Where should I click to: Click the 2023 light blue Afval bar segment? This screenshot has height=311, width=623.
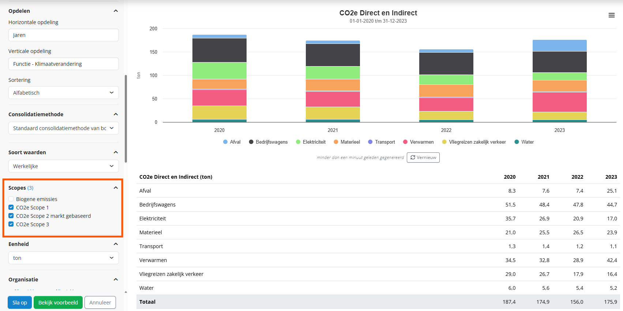tap(559, 46)
